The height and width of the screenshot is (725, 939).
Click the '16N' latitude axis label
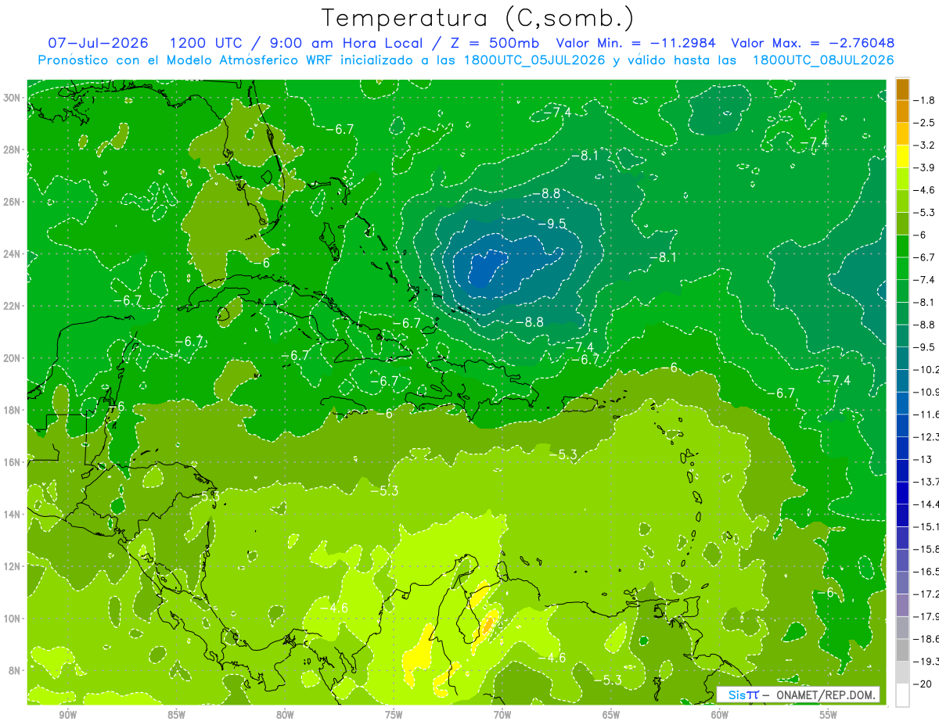click(13, 462)
